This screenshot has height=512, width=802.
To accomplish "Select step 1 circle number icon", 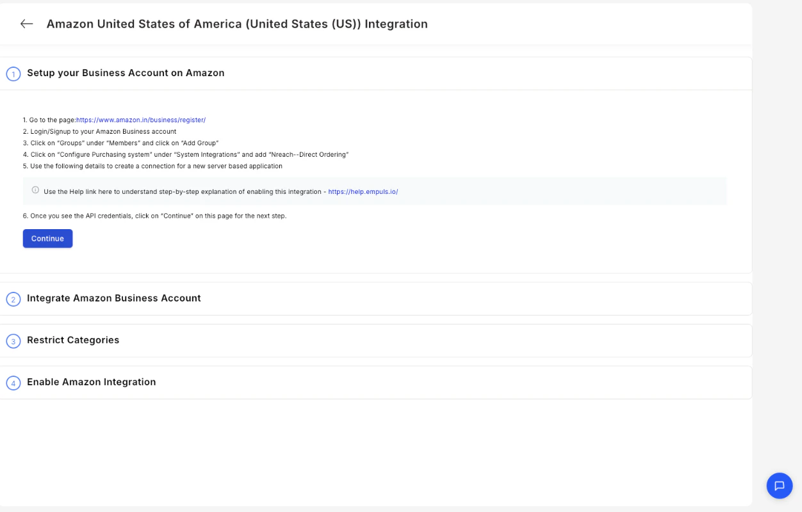I will click(13, 74).
